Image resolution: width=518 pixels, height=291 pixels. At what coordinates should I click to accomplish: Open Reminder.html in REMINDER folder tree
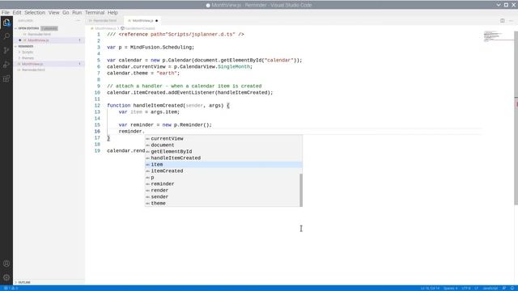(x=33, y=70)
